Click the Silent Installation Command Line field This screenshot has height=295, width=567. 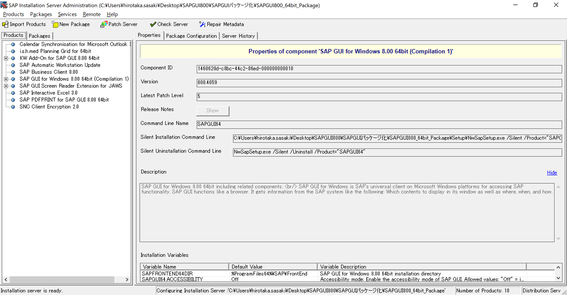397,138
